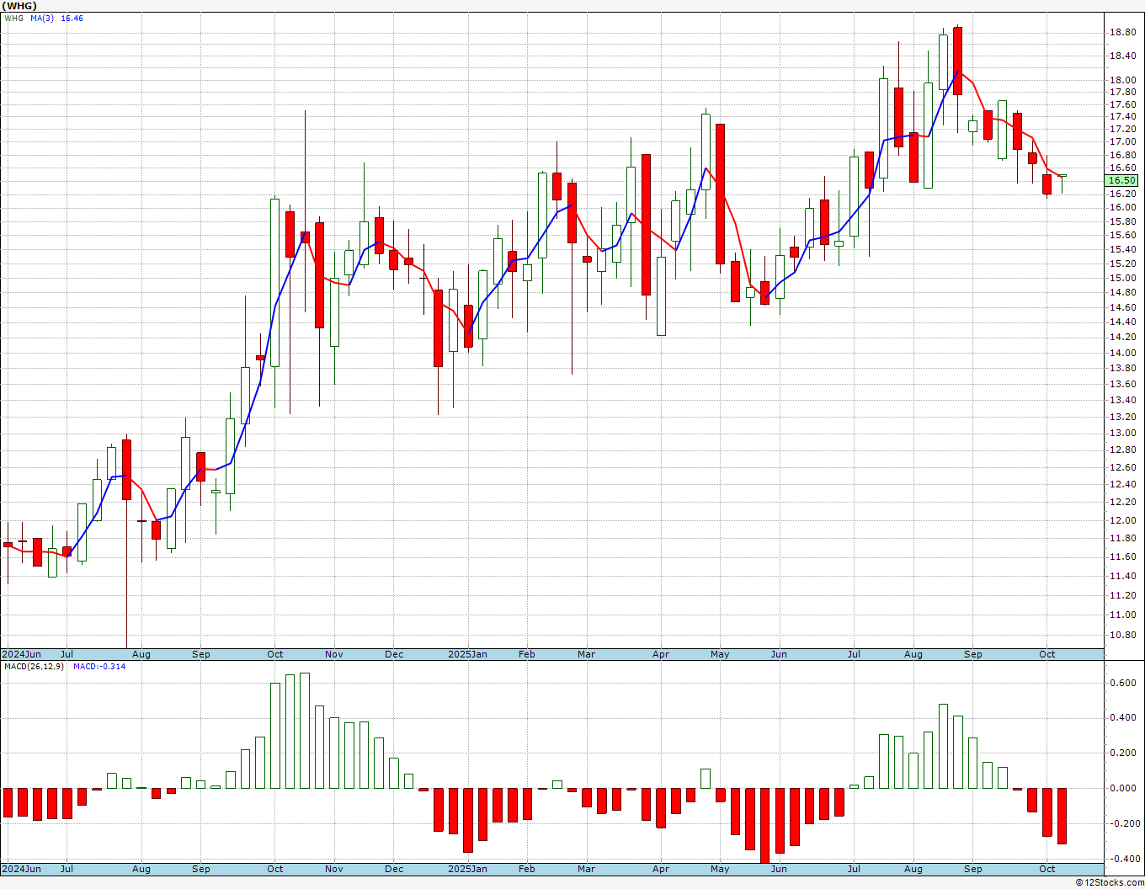Select 0.400 on the MACD axis

coord(1122,718)
